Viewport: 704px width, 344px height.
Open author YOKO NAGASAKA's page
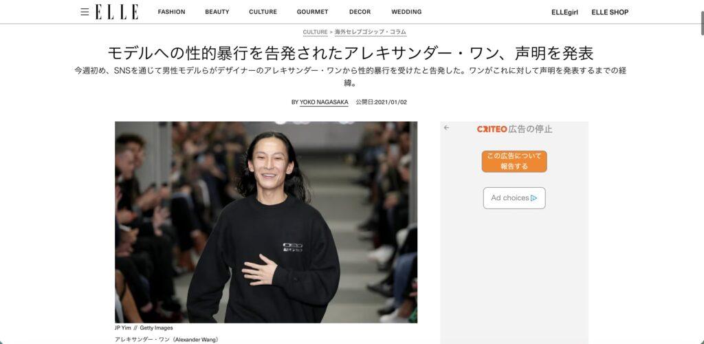pos(324,103)
